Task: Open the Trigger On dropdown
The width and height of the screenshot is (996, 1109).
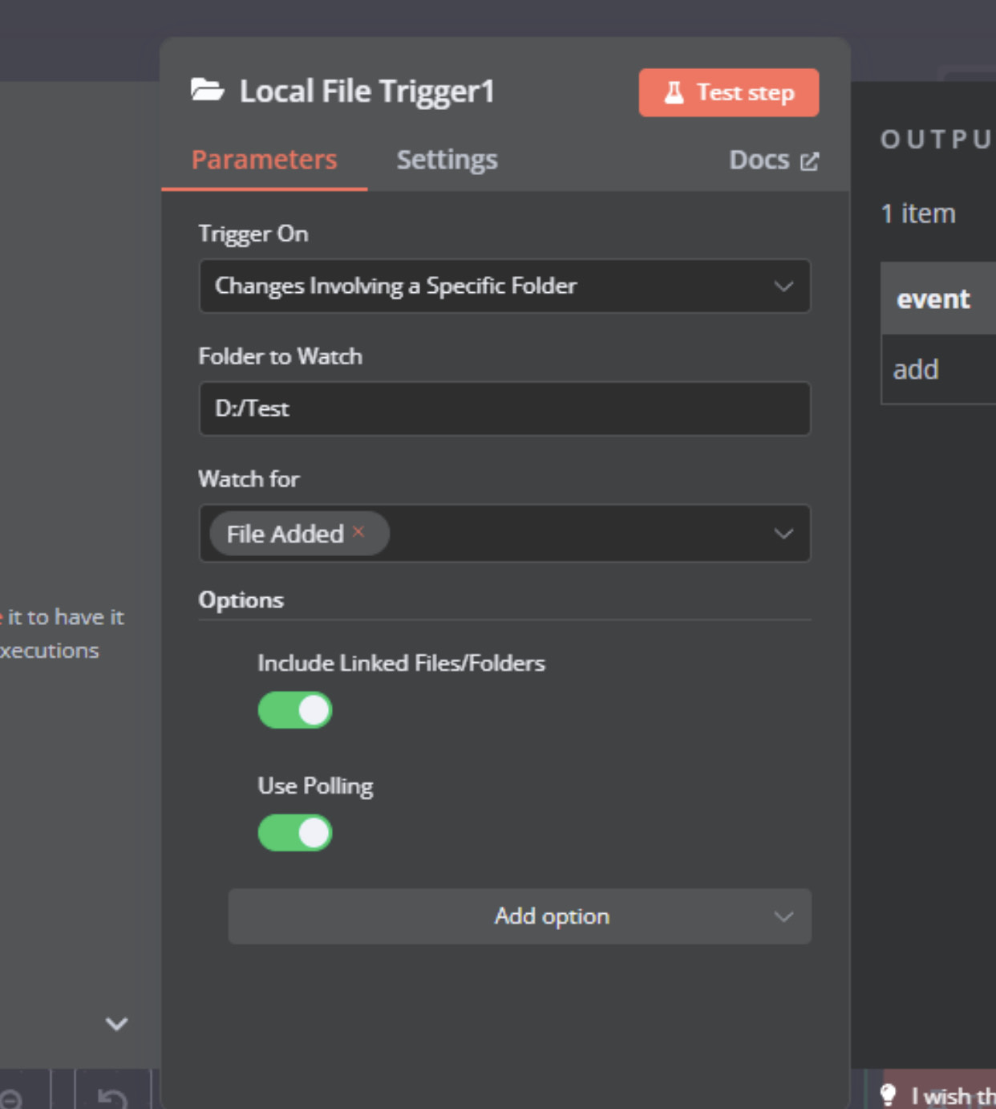Action: (x=504, y=286)
